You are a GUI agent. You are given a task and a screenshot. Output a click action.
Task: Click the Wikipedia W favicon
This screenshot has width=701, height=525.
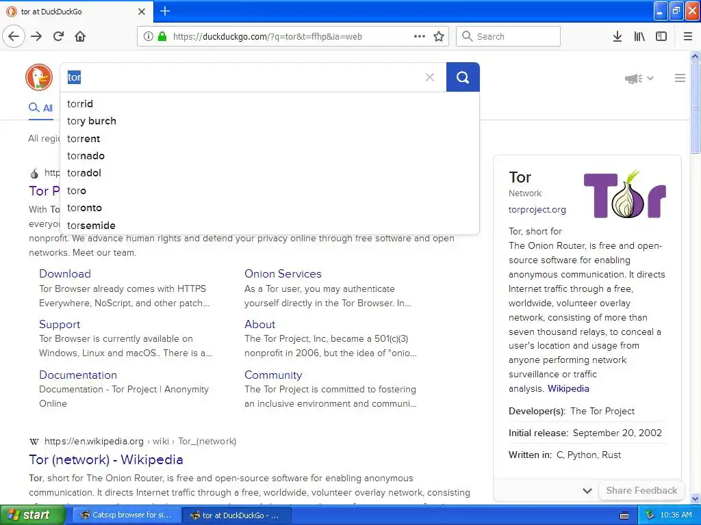pyautogui.click(x=34, y=442)
